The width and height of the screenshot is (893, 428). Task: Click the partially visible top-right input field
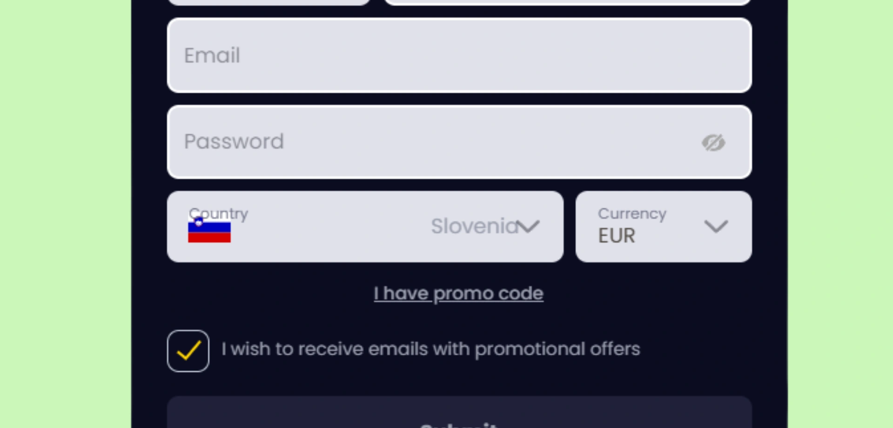568,2
